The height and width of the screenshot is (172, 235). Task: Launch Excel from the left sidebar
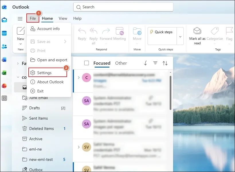click(4, 73)
